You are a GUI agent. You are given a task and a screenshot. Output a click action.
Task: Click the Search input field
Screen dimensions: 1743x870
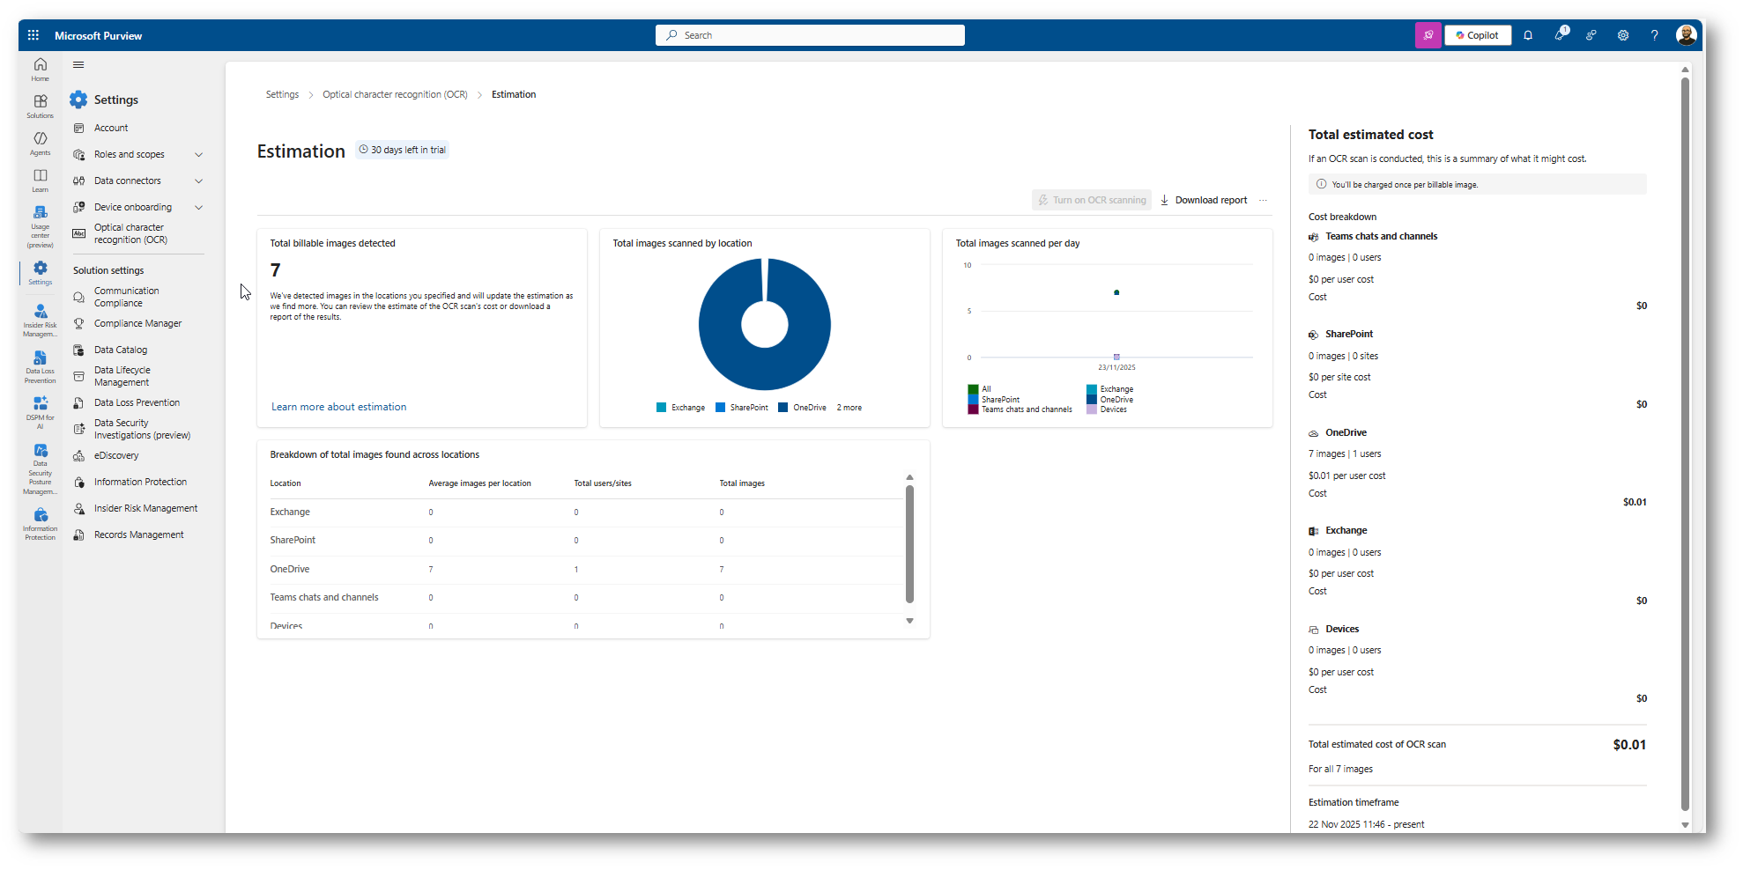(810, 35)
